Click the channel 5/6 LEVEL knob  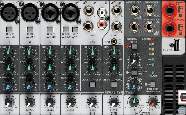(92, 102)
